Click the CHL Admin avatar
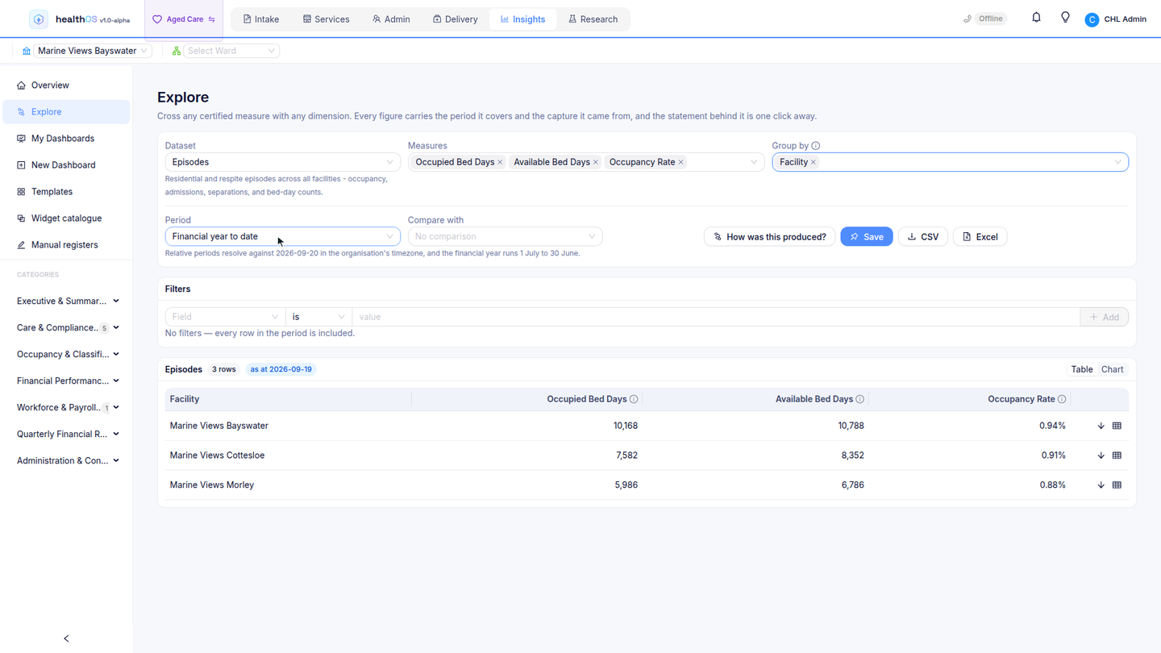Screen dimensions: 1161x653 pyautogui.click(x=1092, y=19)
